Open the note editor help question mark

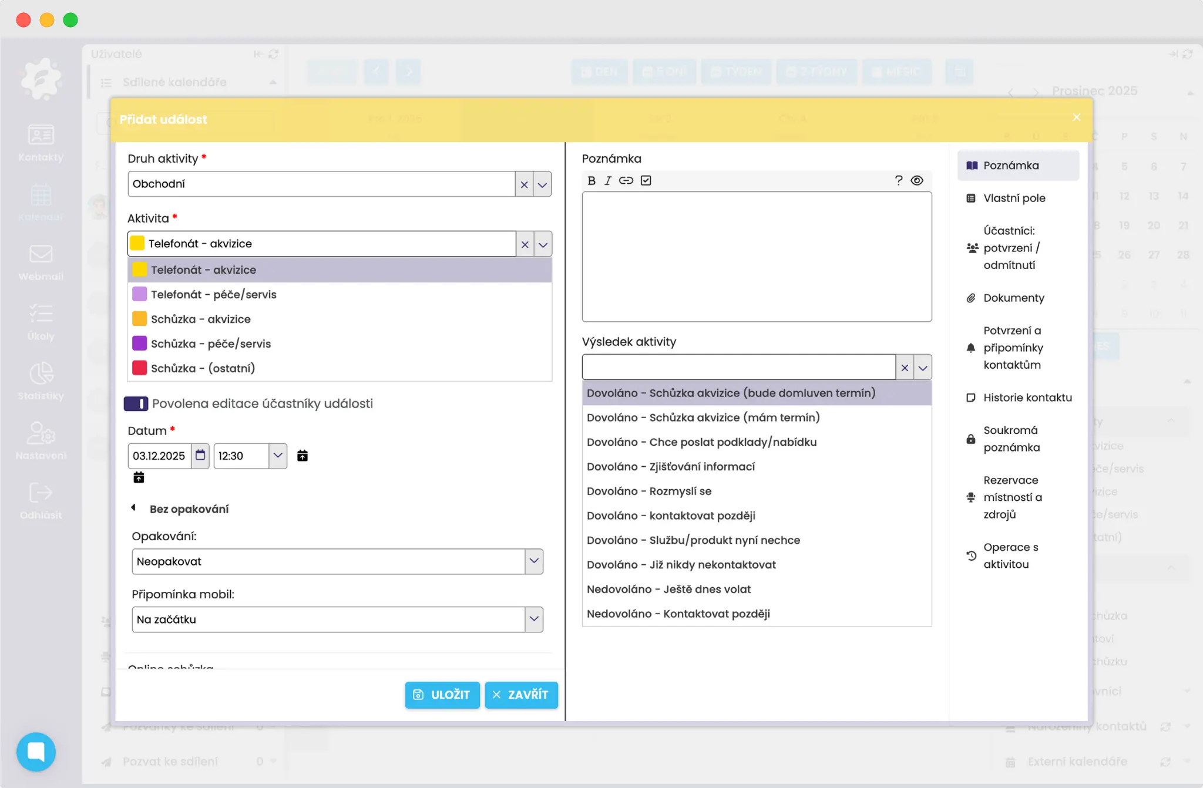pyautogui.click(x=898, y=181)
